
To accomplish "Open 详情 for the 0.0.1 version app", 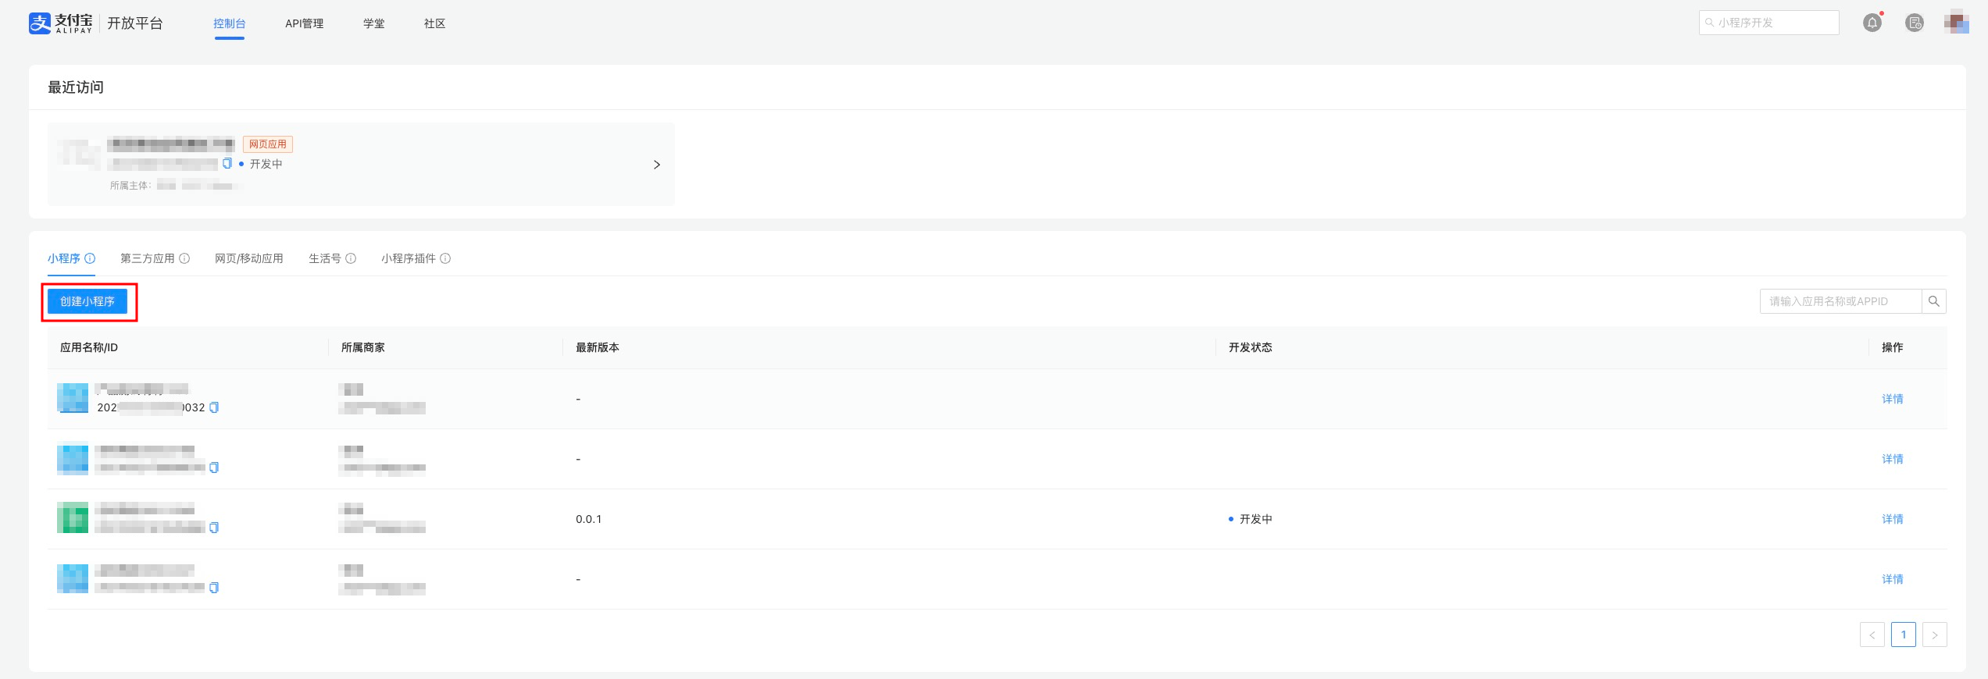I will click(x=1892, y=519).
